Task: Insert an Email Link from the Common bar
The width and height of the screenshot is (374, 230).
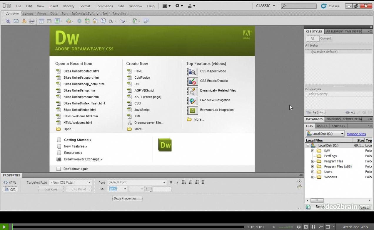Action: (x=16, y=21)
